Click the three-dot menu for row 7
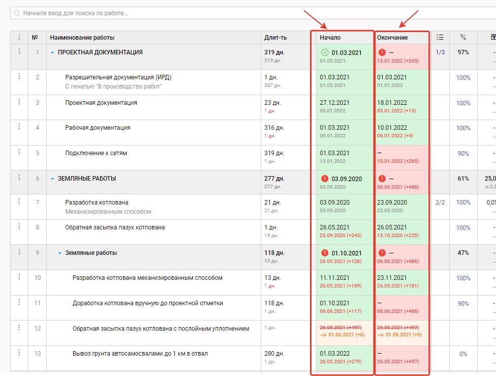Screen dimensions: 496x376 coord(19,202)
